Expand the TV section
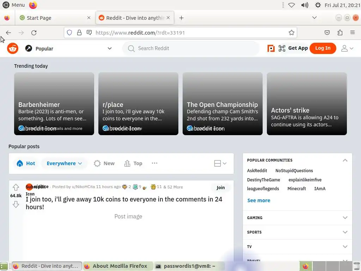This screenshot has width=361, height=271. [298, 247]
